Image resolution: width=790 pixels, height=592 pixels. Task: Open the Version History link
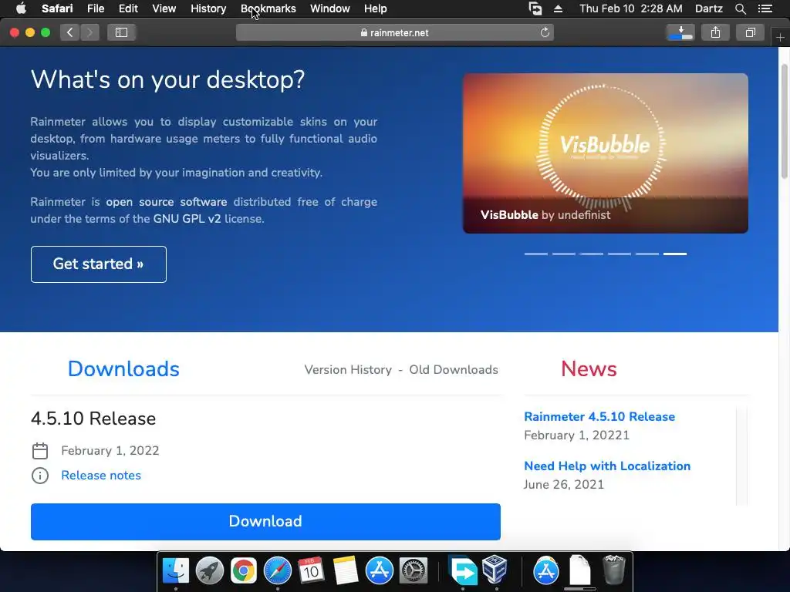coord(348,369)
